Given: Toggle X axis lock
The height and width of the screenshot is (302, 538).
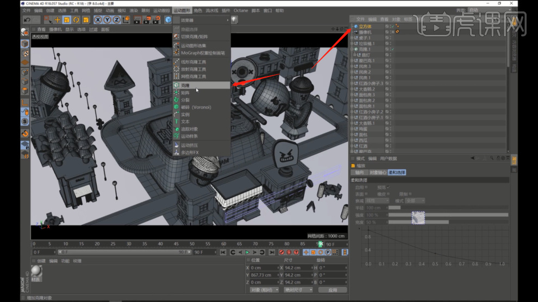Looking at the screenshot, I should coord(98,20).
